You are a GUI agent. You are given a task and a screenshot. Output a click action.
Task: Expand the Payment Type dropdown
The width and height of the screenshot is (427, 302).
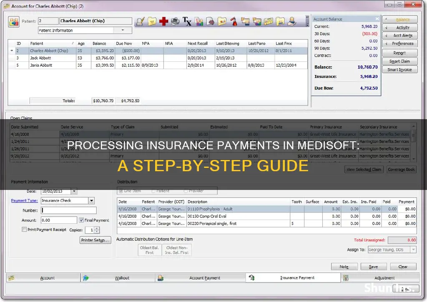coord(91,200)
